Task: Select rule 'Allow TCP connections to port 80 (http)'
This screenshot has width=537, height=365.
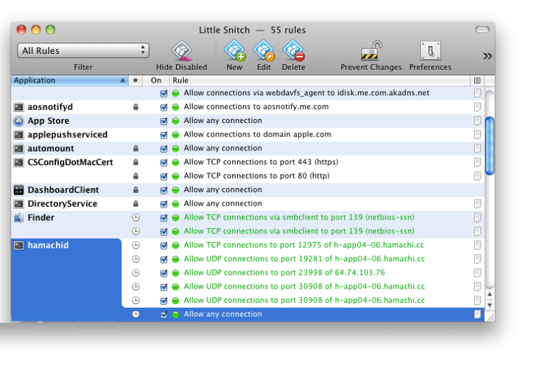Action: [257, 176]
